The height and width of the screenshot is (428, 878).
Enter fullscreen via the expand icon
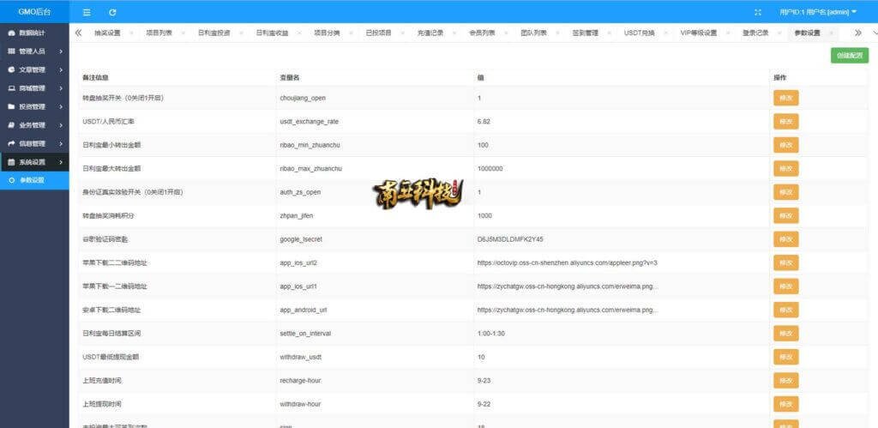(757, 12)
